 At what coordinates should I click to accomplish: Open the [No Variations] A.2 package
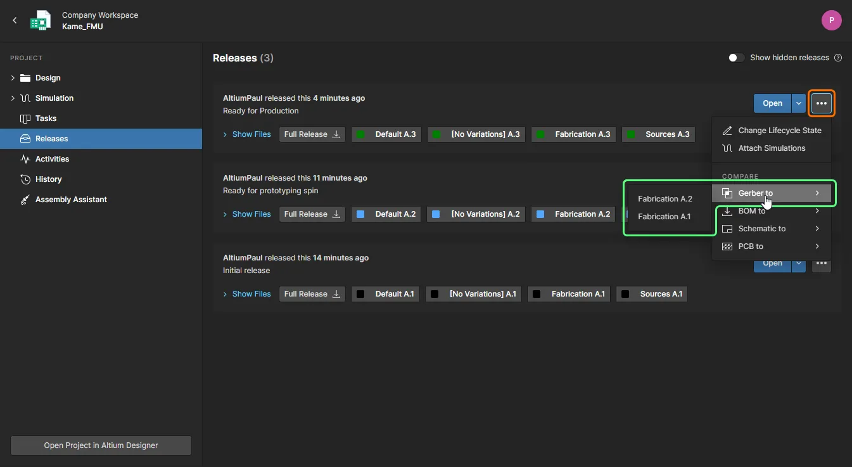tap(476, 214)
